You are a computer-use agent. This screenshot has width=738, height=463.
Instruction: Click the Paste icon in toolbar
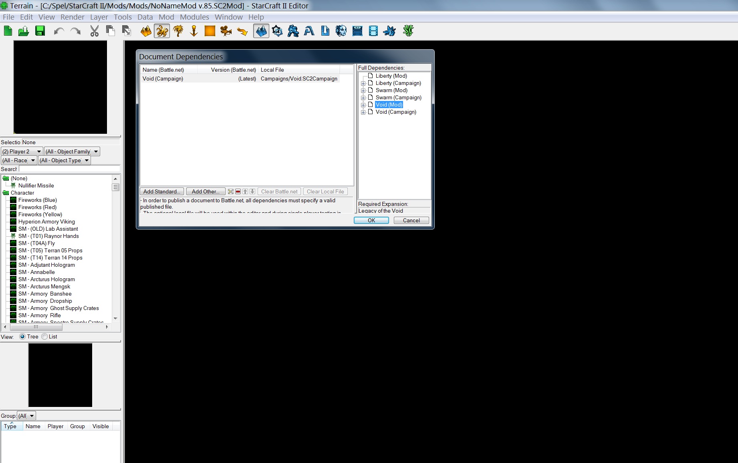(x=127, y=31)
